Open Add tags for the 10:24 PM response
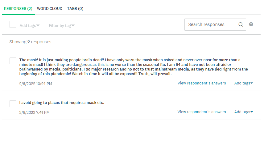The image size is (264, 146). pos(243,83)
